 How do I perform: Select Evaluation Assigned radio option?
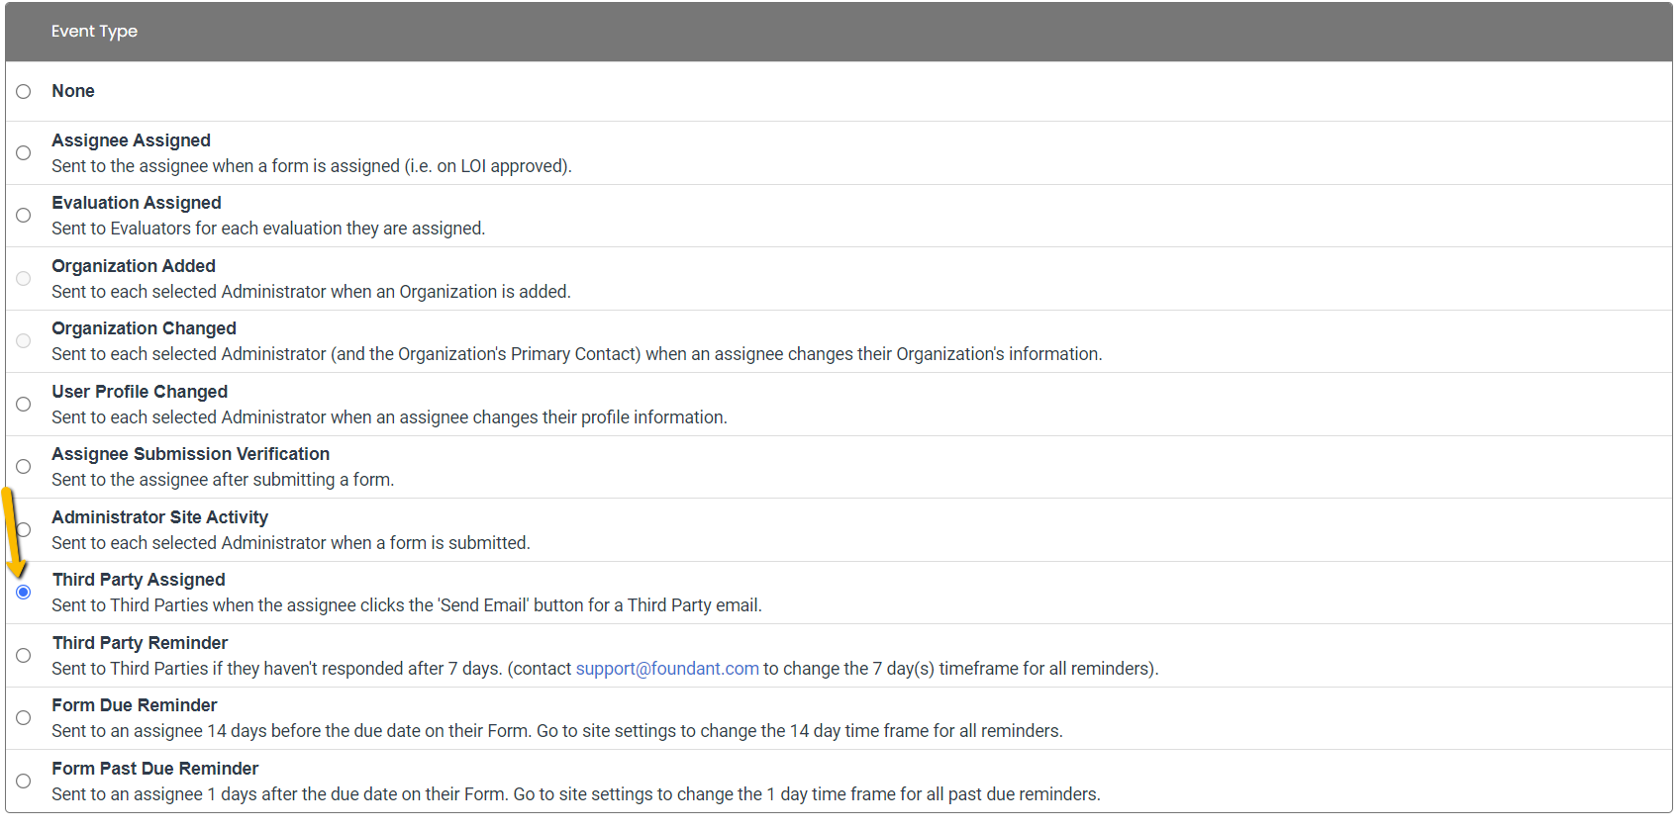[24, 216]
